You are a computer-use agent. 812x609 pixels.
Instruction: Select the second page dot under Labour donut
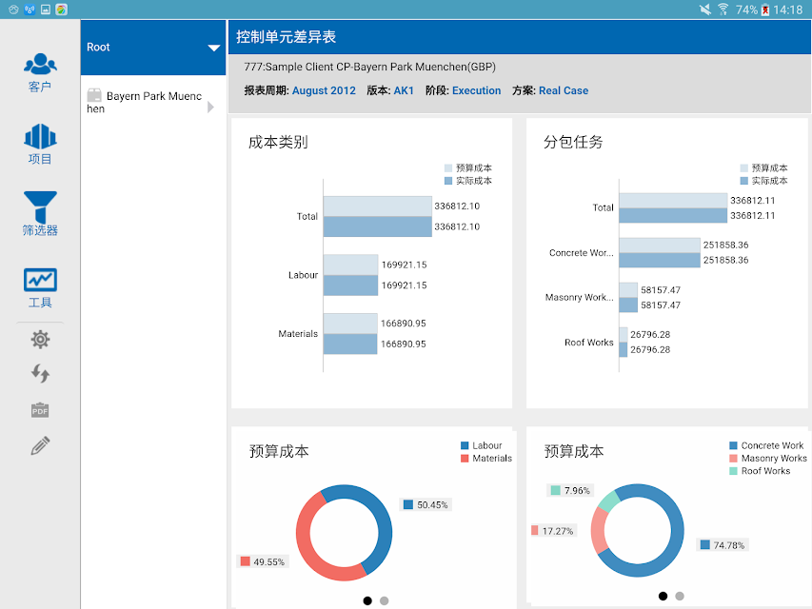pyautogui.click(x=384, y=600)
